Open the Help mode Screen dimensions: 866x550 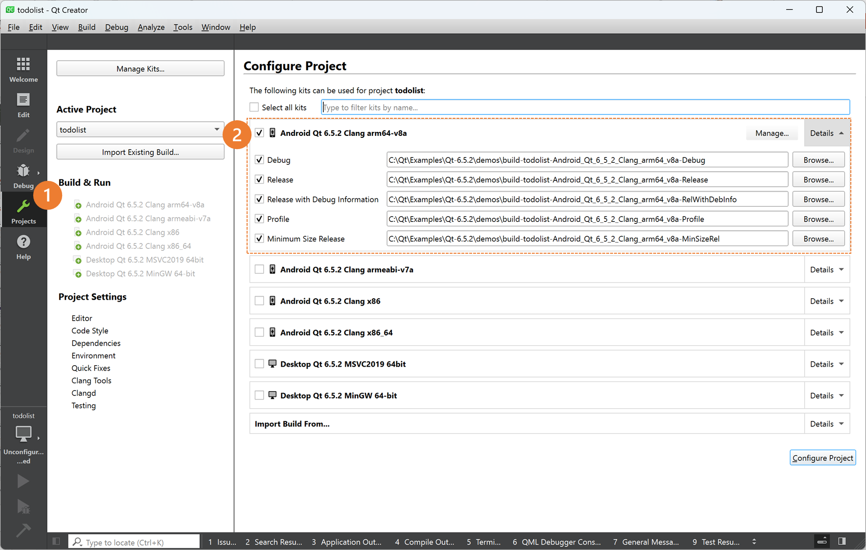23,247
